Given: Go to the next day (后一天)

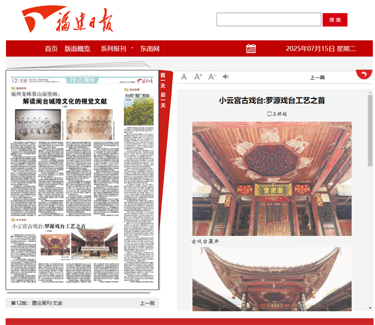Looking at the screenshot, I should [162, 100].
